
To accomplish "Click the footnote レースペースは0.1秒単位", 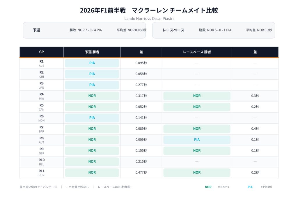I will pos(114,187).
